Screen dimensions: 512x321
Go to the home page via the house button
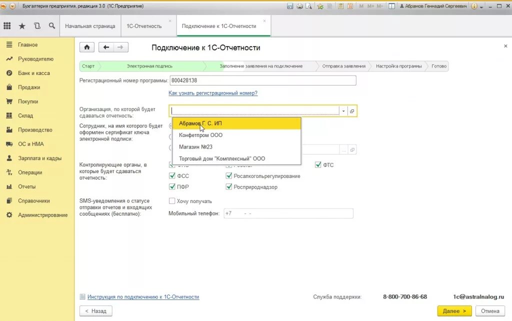point(87,47)
